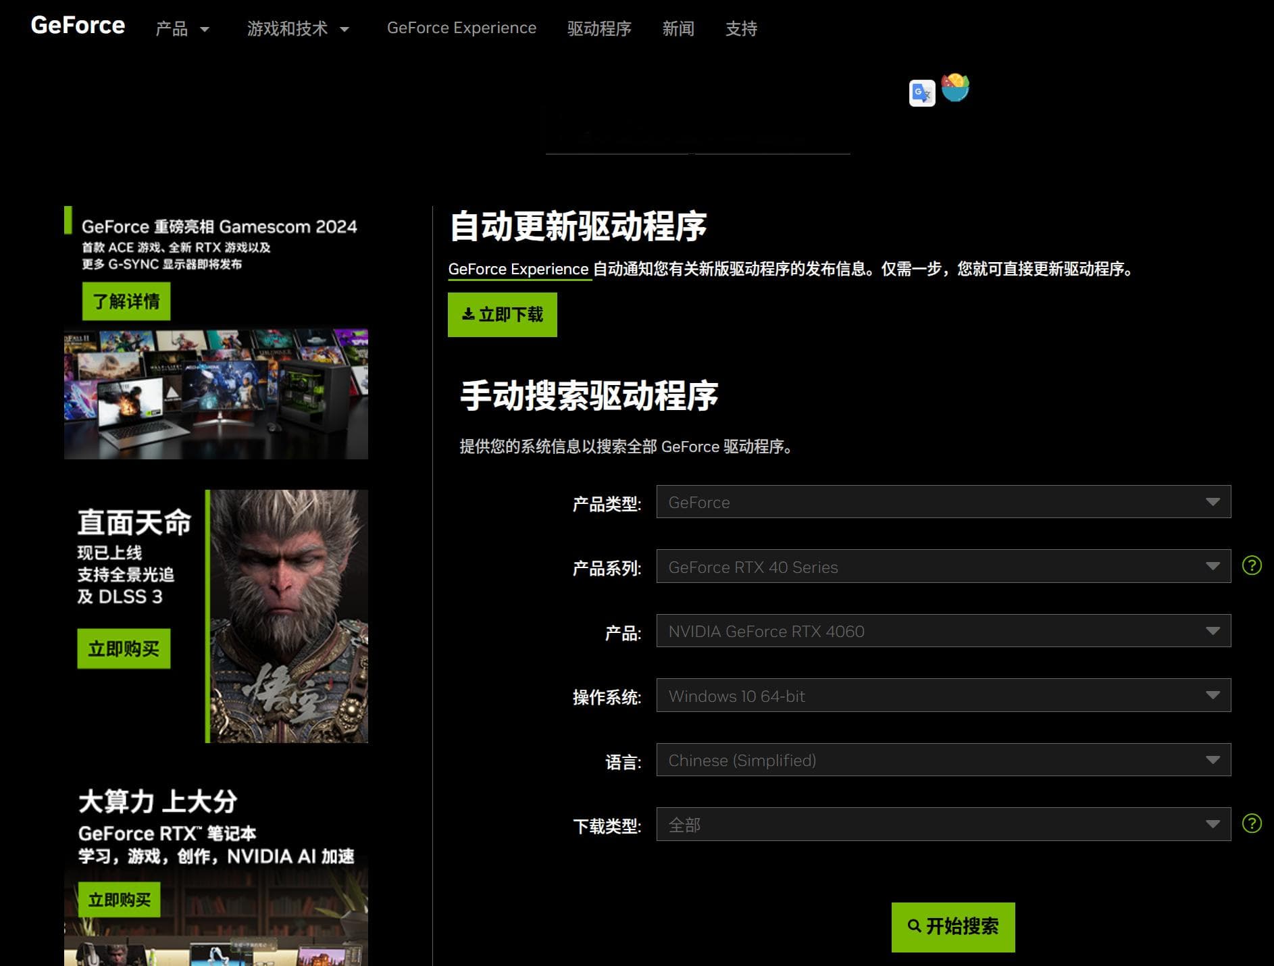
Task: Expand the 产品 RTX 4060 dropdown
Action: click(x=943, y=631)
